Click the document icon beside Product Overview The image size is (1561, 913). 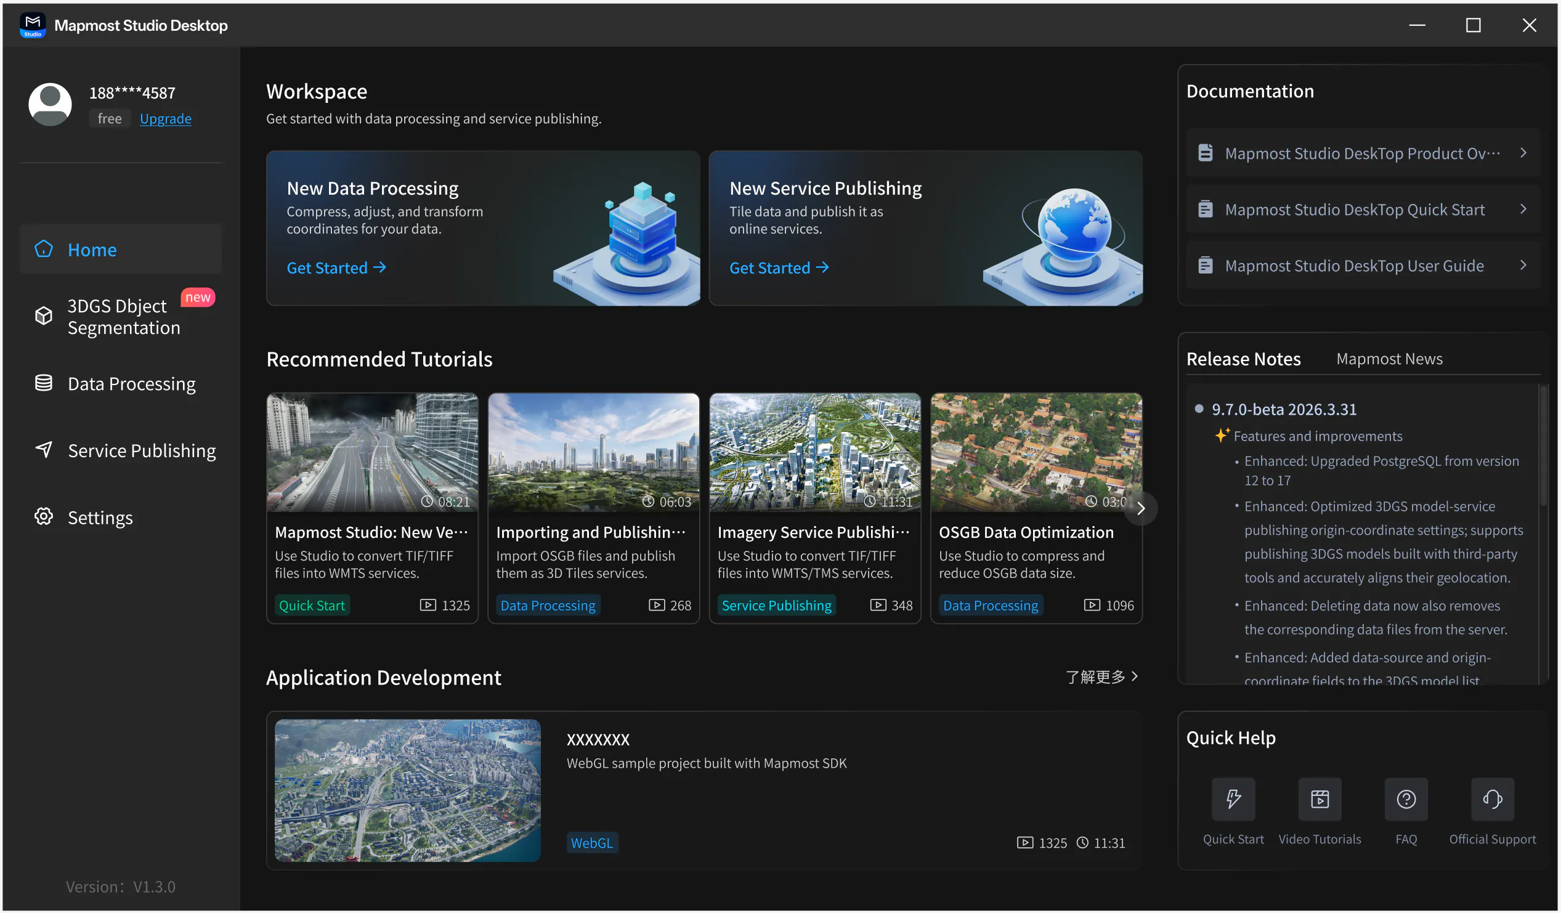coord(1206,153)
